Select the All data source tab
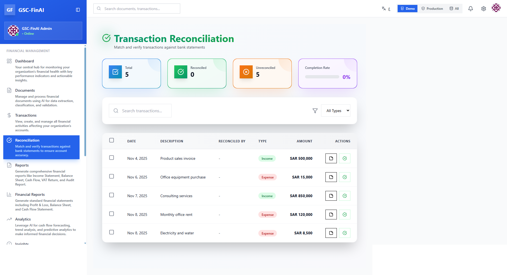Viewport: 507px width, 275px height. (454, 8)
